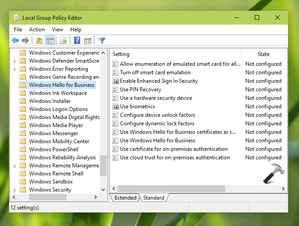Open the Action menu
299x226 pixels.
(x=37, y=30)
